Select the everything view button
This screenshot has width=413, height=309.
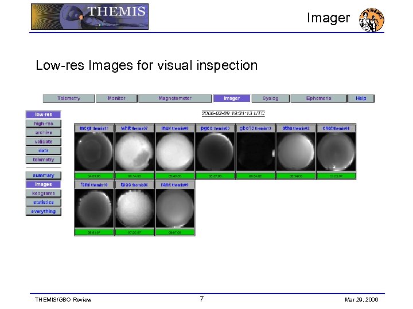click(44, 211)
